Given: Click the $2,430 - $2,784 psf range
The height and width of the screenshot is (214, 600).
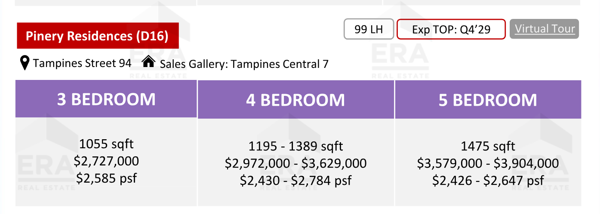Looking at the screenshot, I should tap(296, 180).
